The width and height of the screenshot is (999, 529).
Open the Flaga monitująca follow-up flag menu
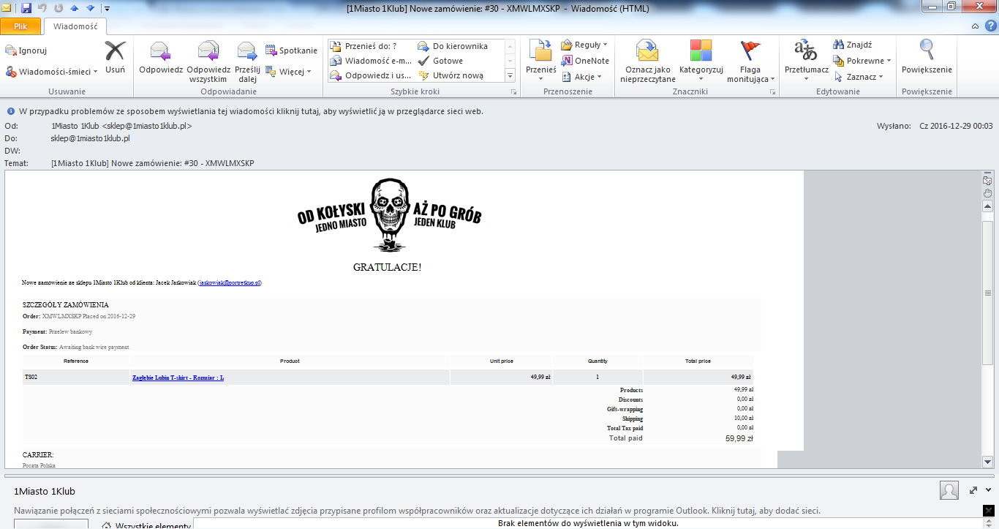751,61
